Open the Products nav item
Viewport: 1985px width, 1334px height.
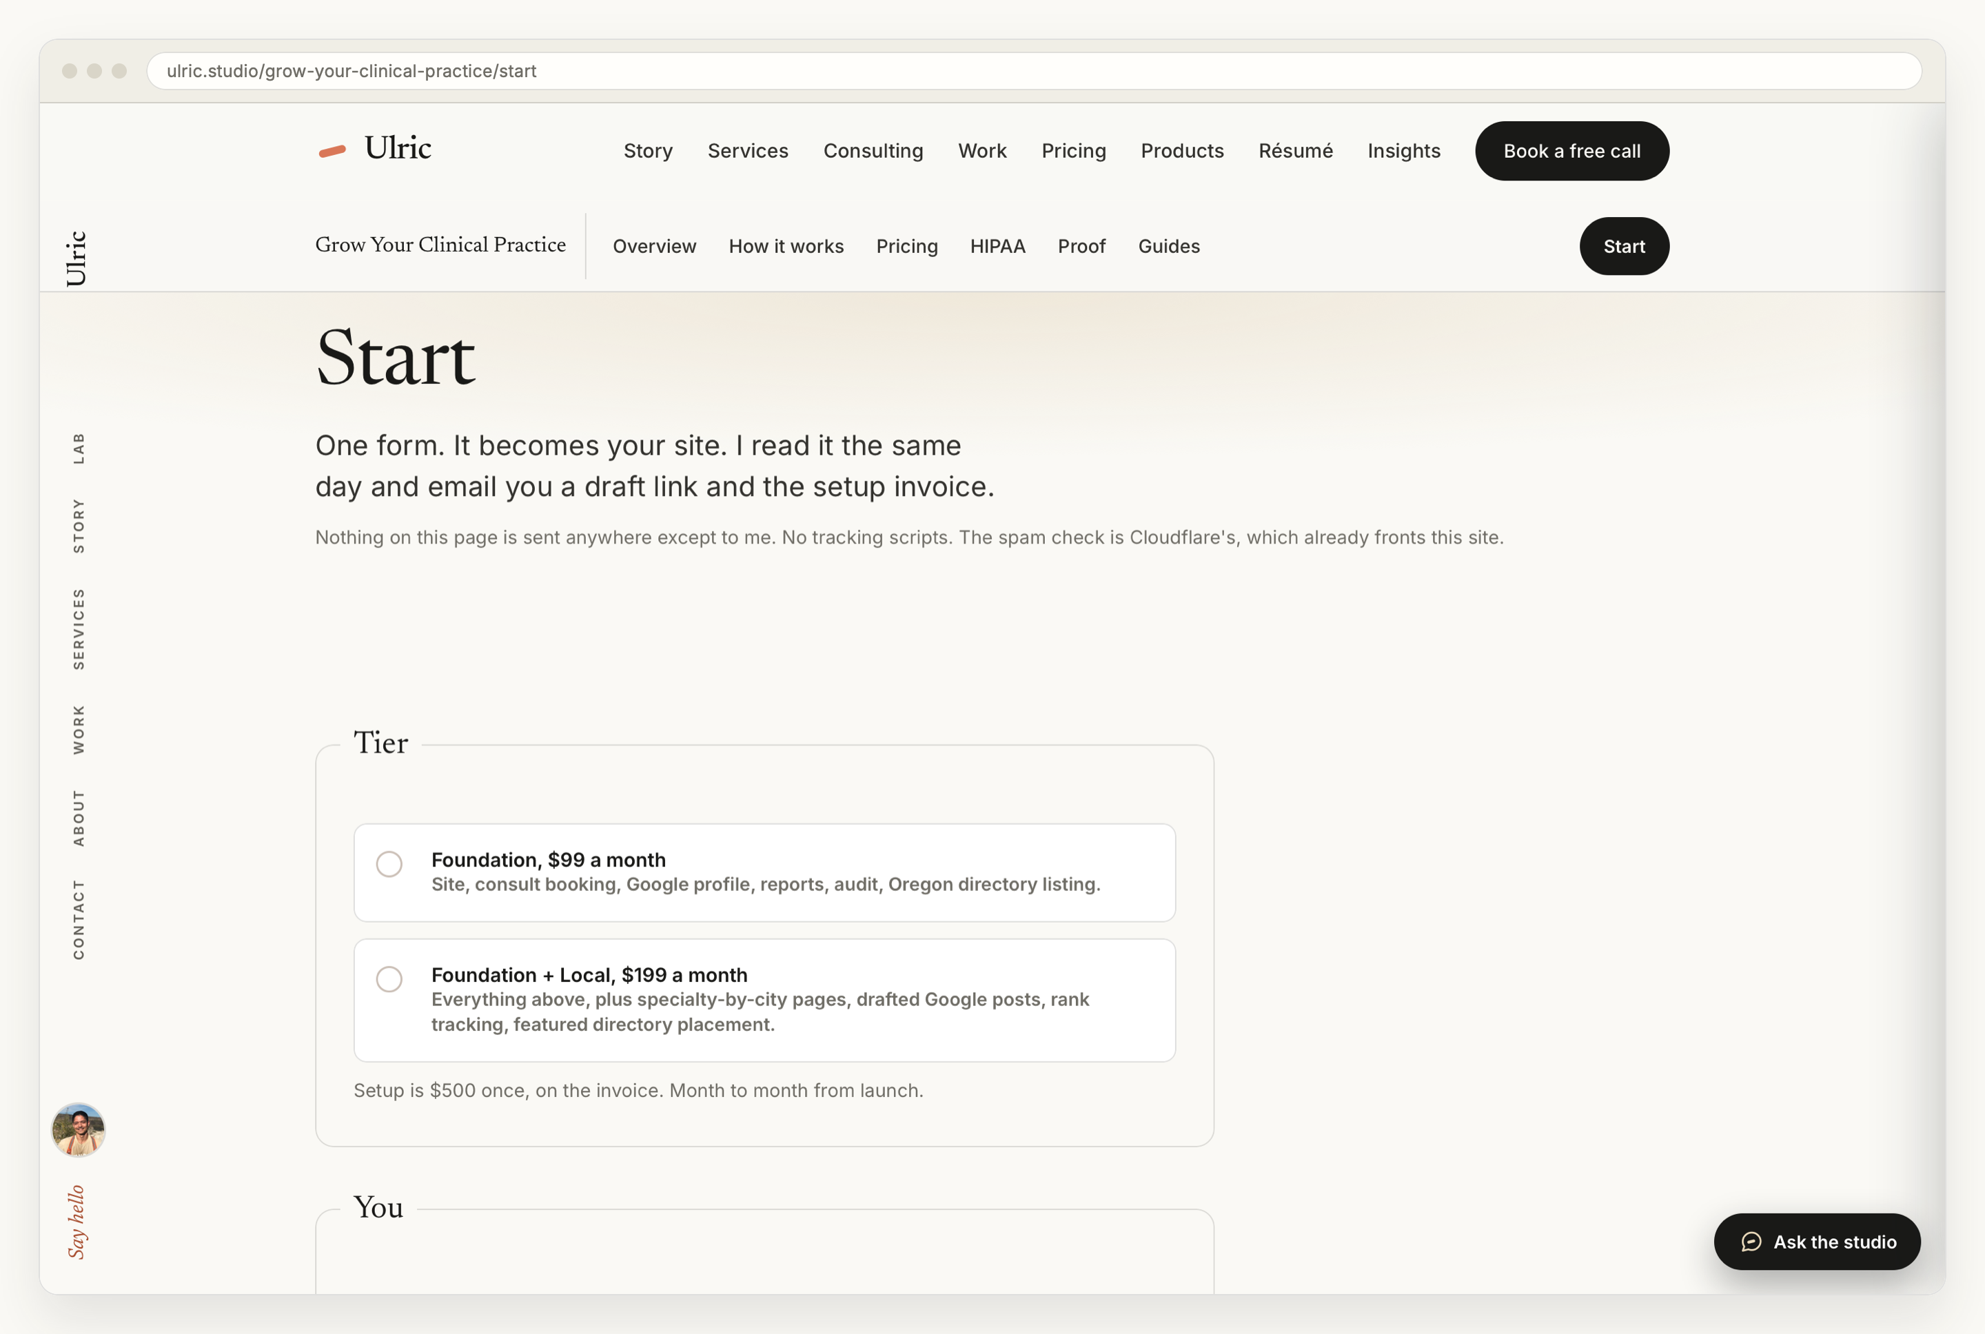[1182, 151]
